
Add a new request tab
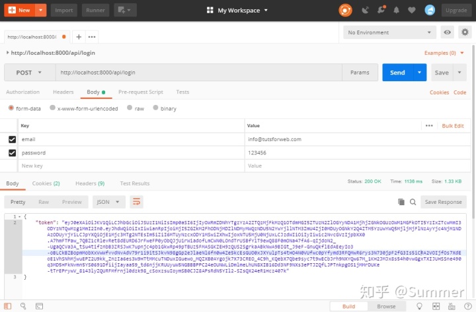click(79, 37)
